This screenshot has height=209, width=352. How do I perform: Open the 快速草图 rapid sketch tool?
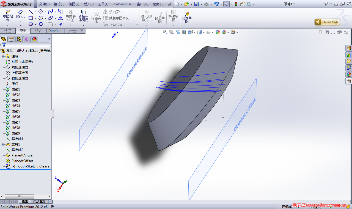(x=187, y=17)
